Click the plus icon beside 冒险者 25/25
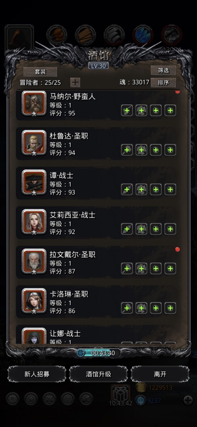Screen dimensions: 197x427 coord(75,82)
